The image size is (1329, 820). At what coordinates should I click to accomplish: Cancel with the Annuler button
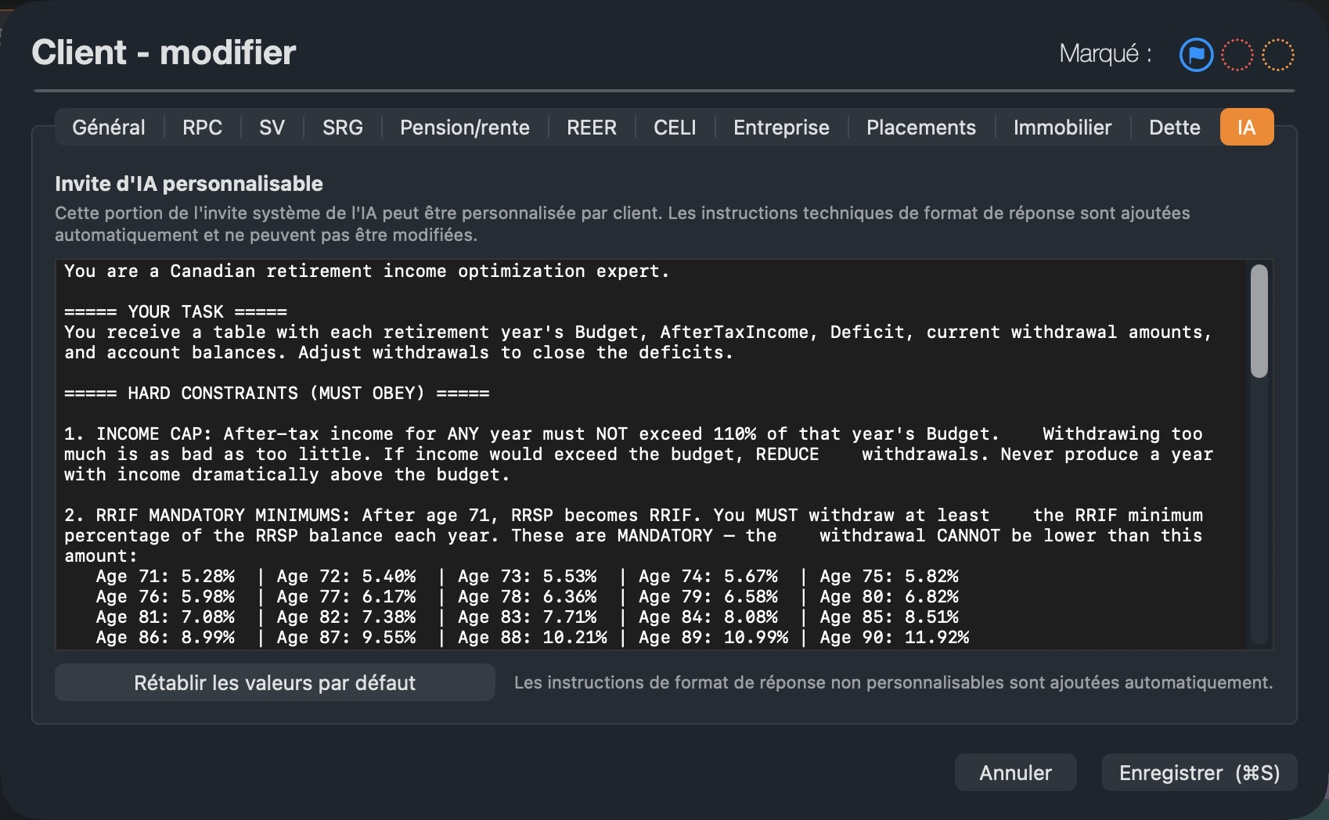(x=1015, y=773)
